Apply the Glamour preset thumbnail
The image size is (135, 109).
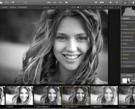pyautogui.click(x=127, y=95)
